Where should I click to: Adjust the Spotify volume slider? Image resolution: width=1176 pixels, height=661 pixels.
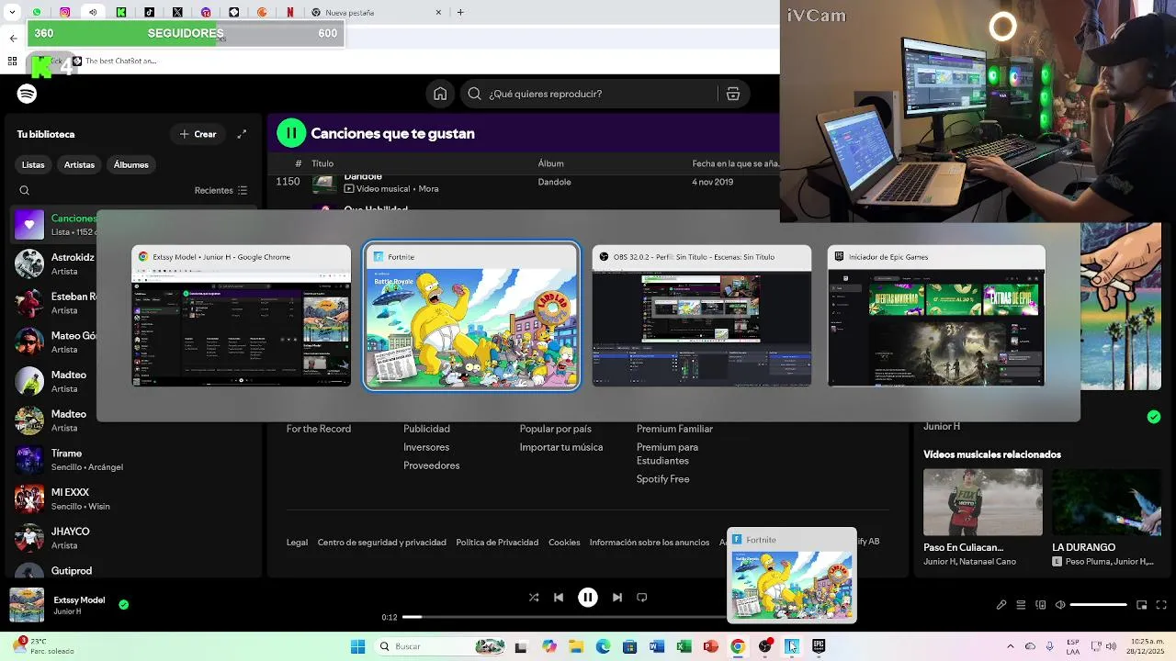(1099, 605)
